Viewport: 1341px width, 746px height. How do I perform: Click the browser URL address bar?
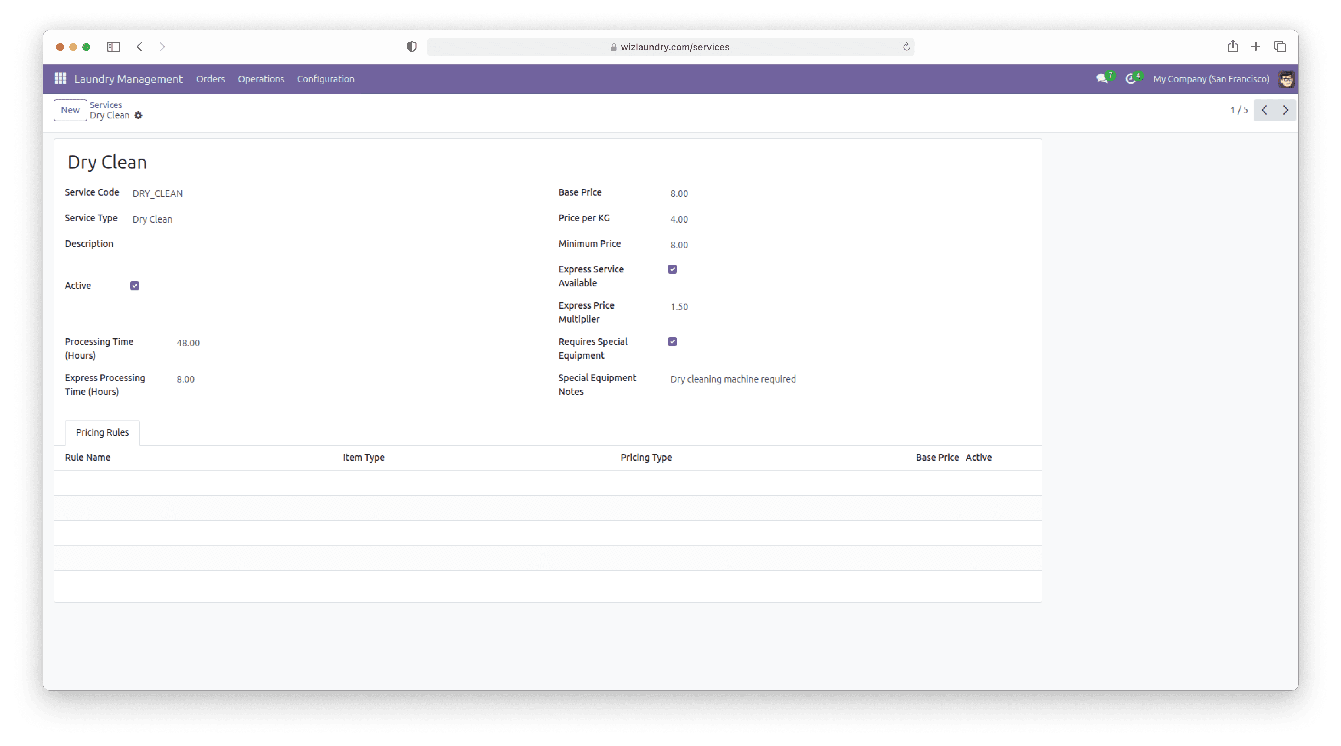pyautogui.click(x=670, y=47)
